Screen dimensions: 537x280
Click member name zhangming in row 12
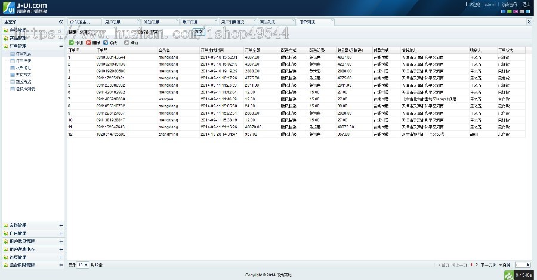[x=168, y=134]
